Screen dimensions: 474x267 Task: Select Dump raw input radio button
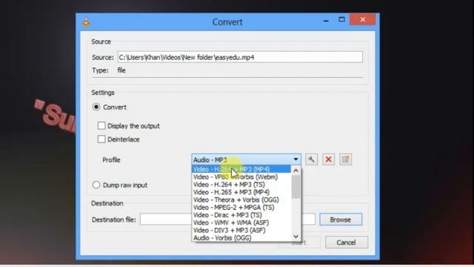click(x=96, y=185)
